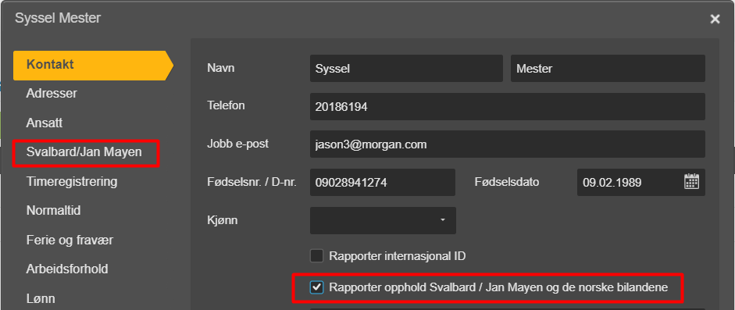Viewport: 735px width, 310px height.
Task: Click the Fødselsdato date field
Action: pyautogui.click(x=641, y=182)
